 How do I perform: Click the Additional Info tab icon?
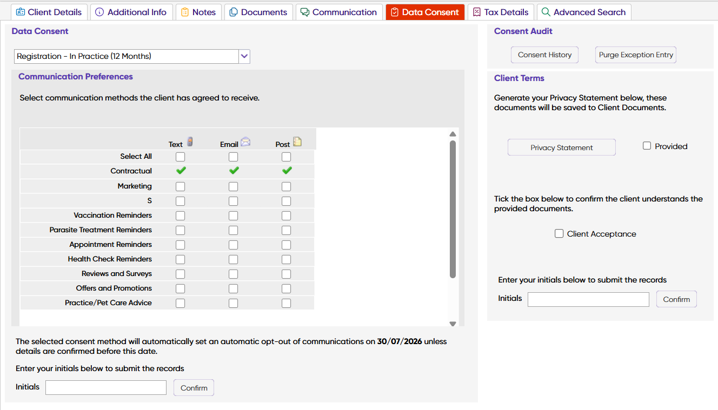[x=99, y=12]
